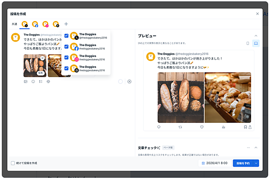Open 文章チェック more options ellipsis
The width and height of the screenshot is (270, 180).
248,147
